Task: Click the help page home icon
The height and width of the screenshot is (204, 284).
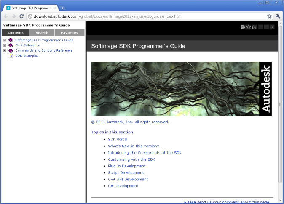Action: tap(254, 27)
